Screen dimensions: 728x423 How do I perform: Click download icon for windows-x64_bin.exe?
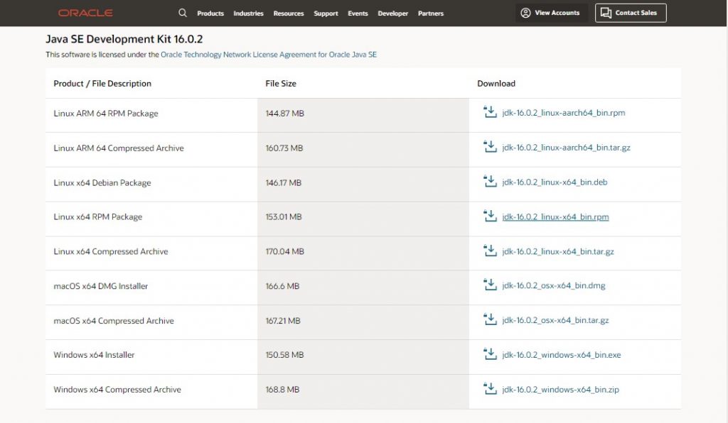tap(490, 354)
